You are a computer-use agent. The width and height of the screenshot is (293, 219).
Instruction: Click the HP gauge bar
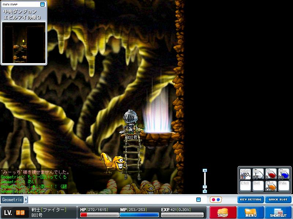point(99,215)
